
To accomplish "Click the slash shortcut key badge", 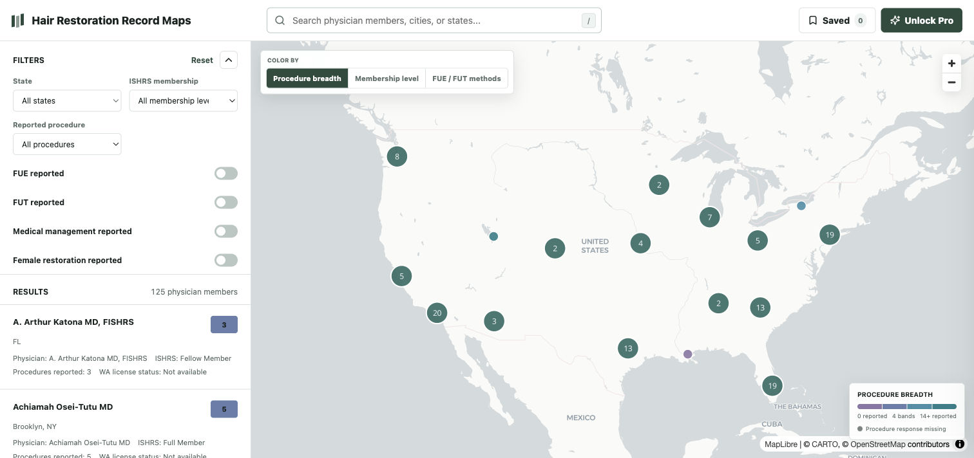I will 588,21.
